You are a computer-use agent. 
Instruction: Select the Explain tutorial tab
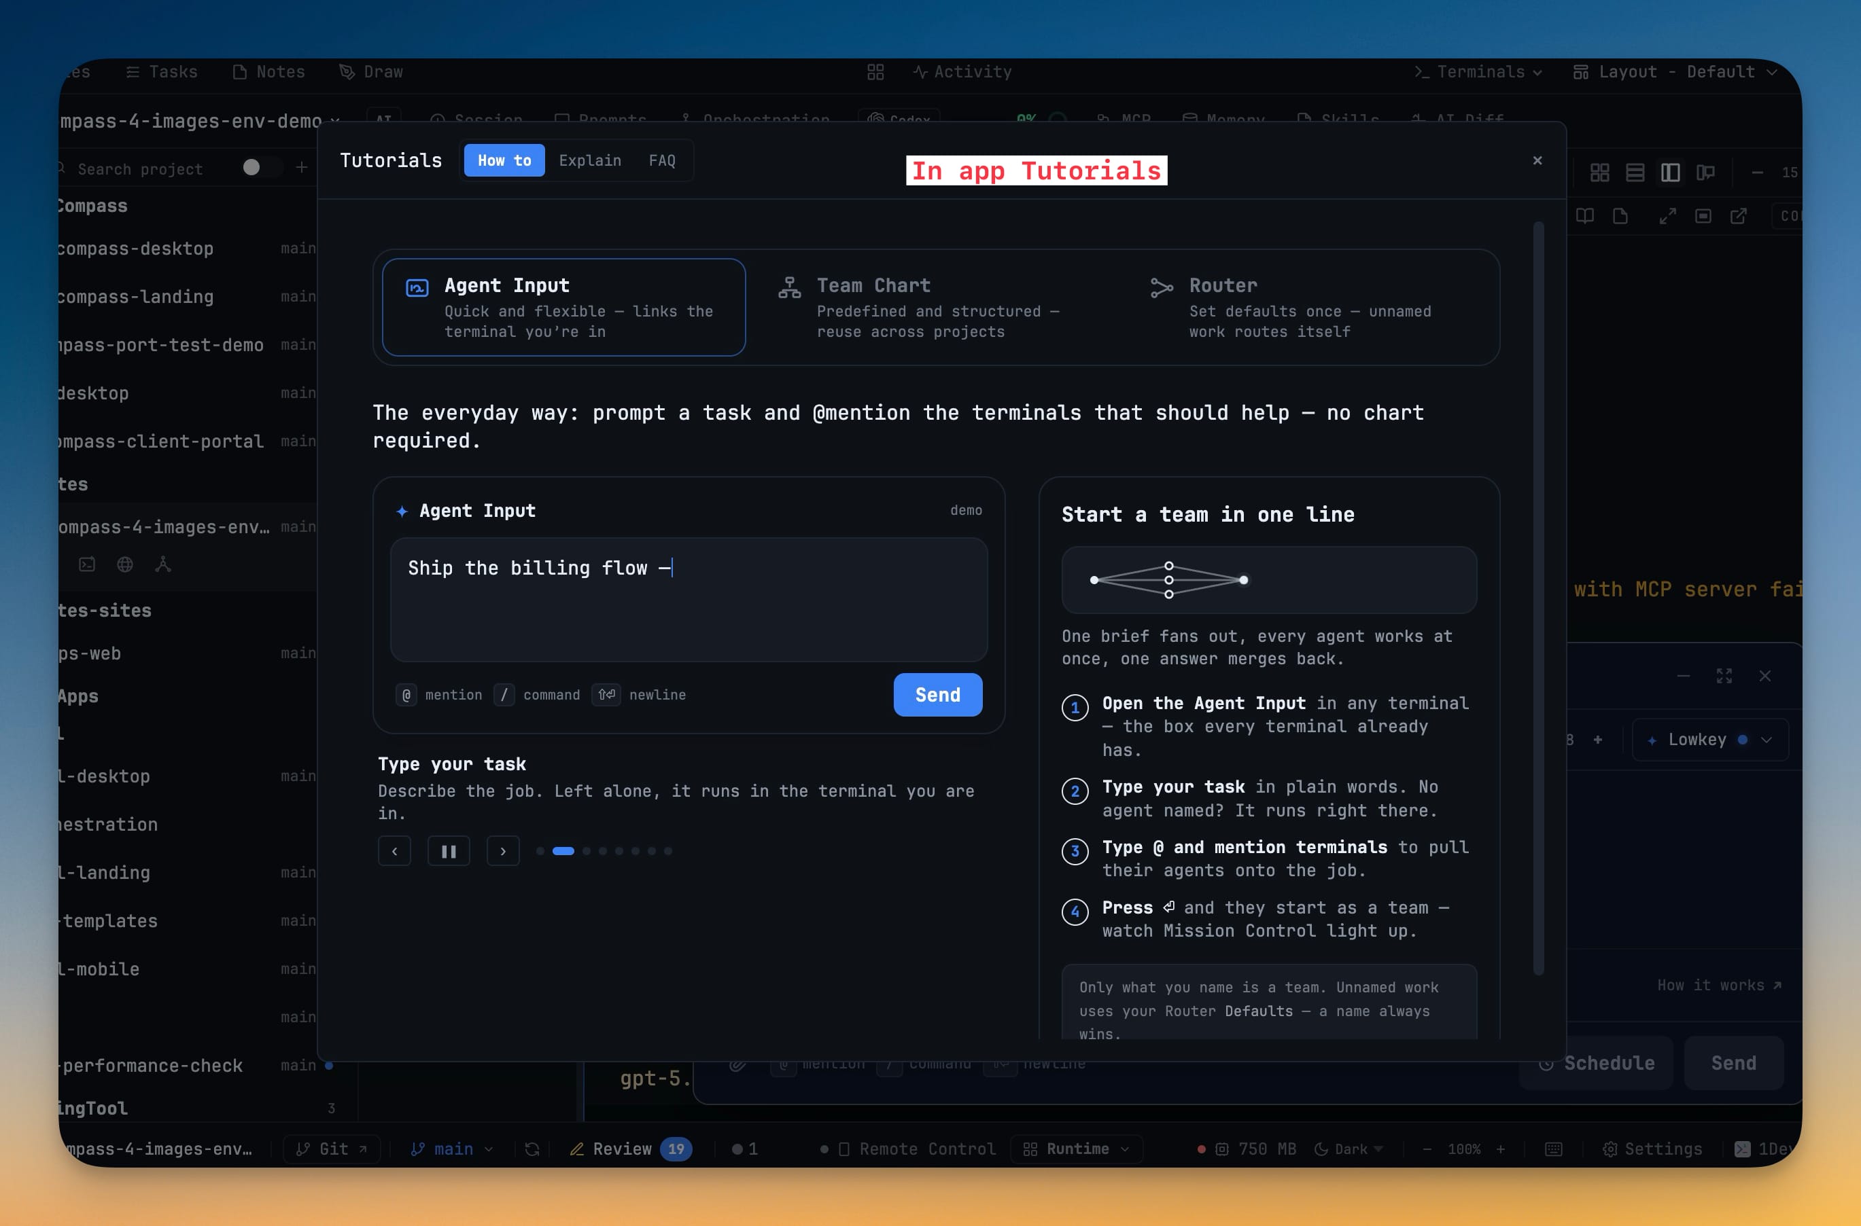590,160
